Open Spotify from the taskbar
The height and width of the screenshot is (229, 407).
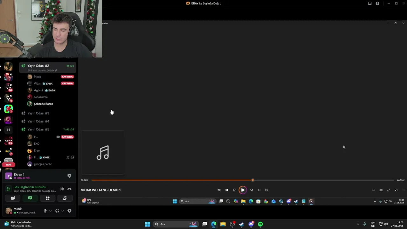pyautogui.click(x=260, y=224)
